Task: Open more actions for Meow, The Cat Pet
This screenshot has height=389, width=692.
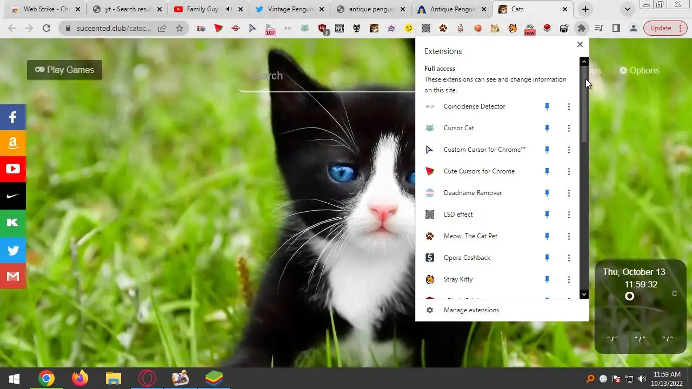Action: tap(569, 236)
